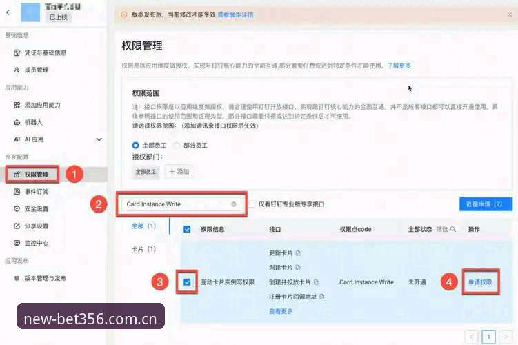
Task: Click the 添加 department button
Action: point(179,172)
